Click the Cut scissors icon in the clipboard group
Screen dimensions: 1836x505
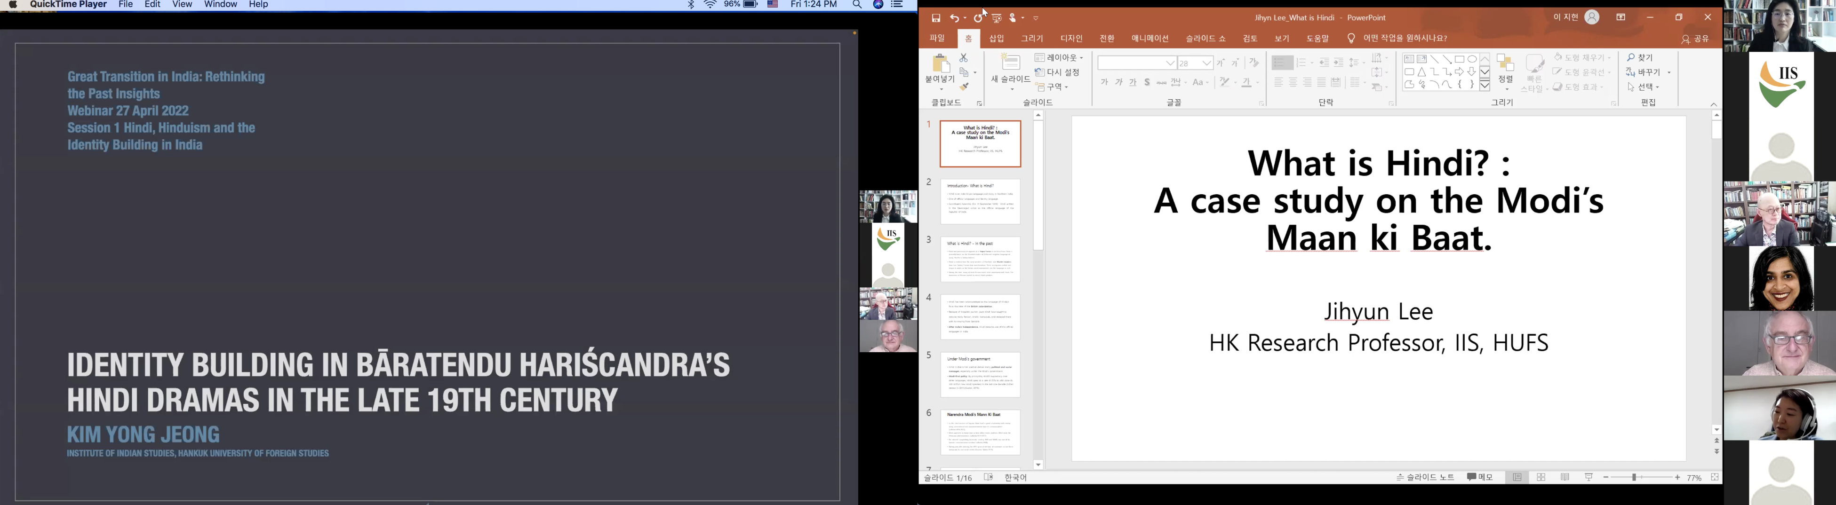coord(964,58)
